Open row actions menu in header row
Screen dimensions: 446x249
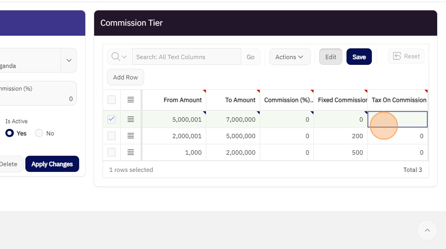[131, 100]
